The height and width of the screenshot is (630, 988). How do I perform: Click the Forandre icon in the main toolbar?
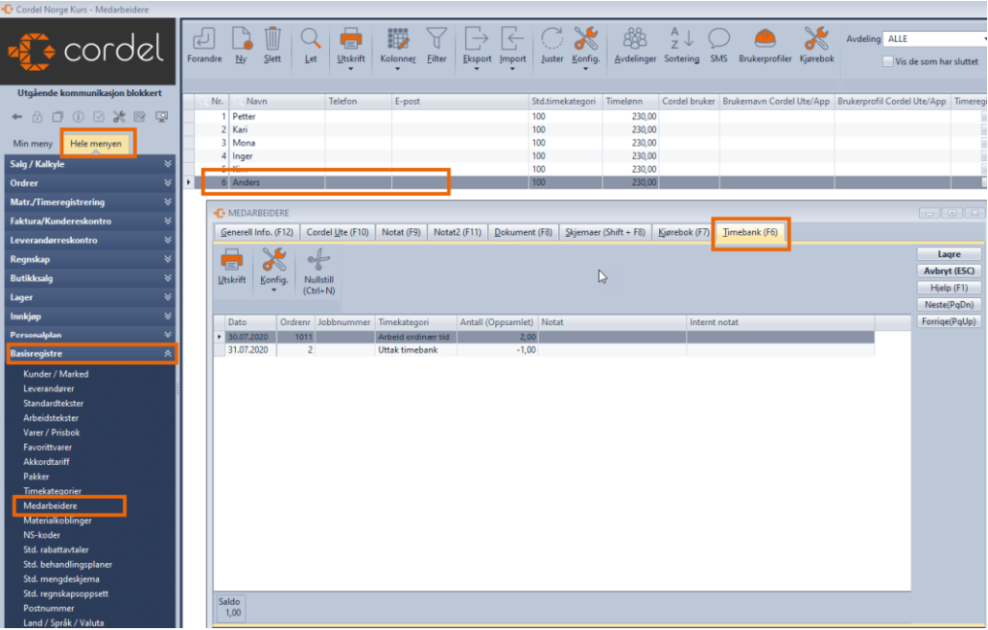[204, 39]
